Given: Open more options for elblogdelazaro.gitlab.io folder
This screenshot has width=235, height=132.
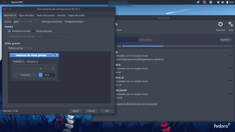Looking at the screenshot, I should [230, 55].
